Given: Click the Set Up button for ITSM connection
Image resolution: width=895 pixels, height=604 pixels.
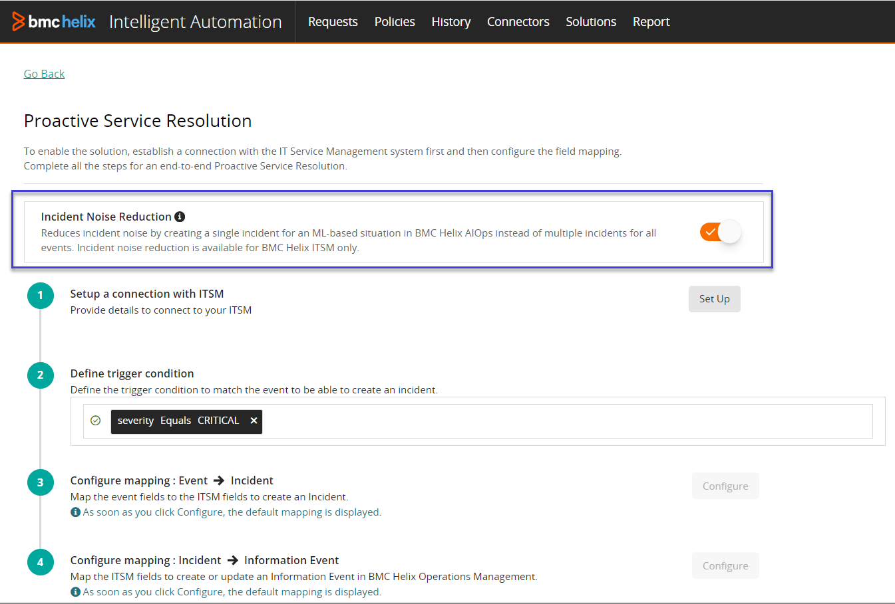Looking at the screenshot, I should click(715, 299).
